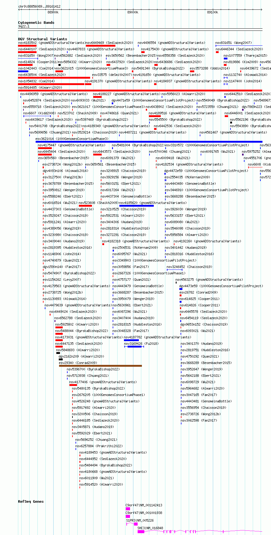Select the 9q22.1 band label
The image size is (271, 535).
click(x=24, y=26)
